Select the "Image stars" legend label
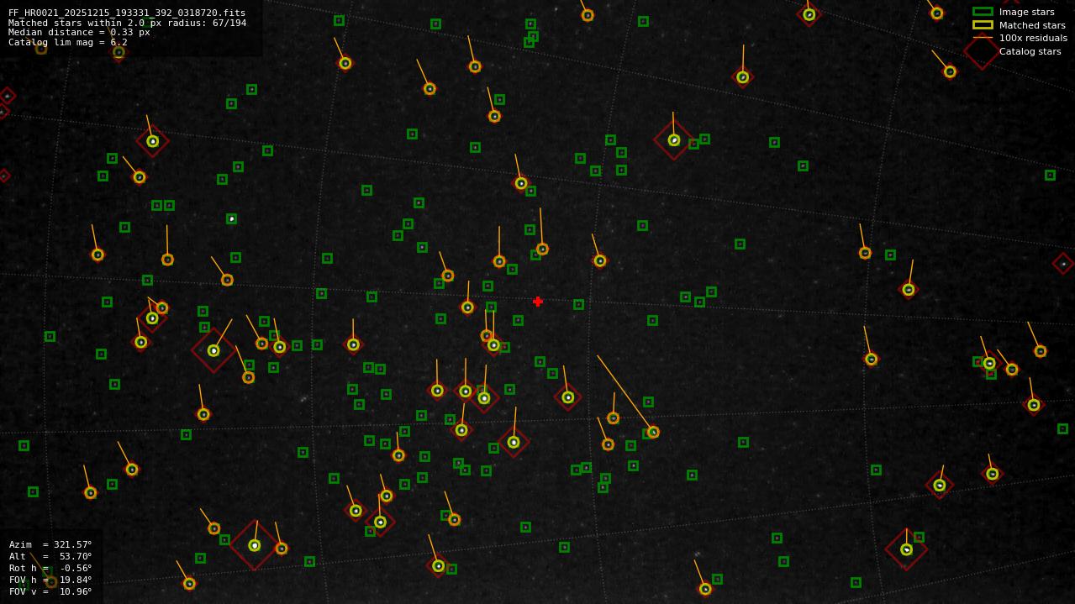This screenshot has width=1075, height=604. [x=1026, y=12]
